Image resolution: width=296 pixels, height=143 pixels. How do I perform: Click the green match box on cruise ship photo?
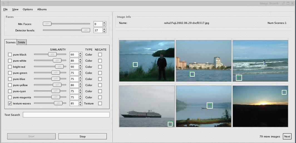click(x=170, y=124)
